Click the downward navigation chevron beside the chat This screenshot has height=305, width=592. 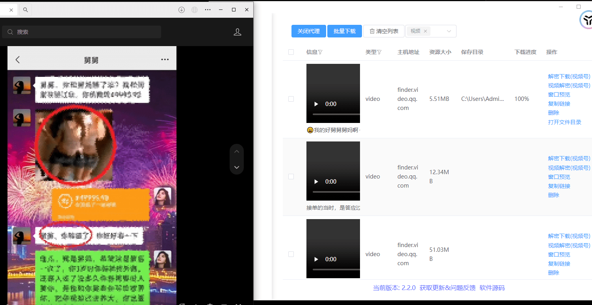click(236, 167)
